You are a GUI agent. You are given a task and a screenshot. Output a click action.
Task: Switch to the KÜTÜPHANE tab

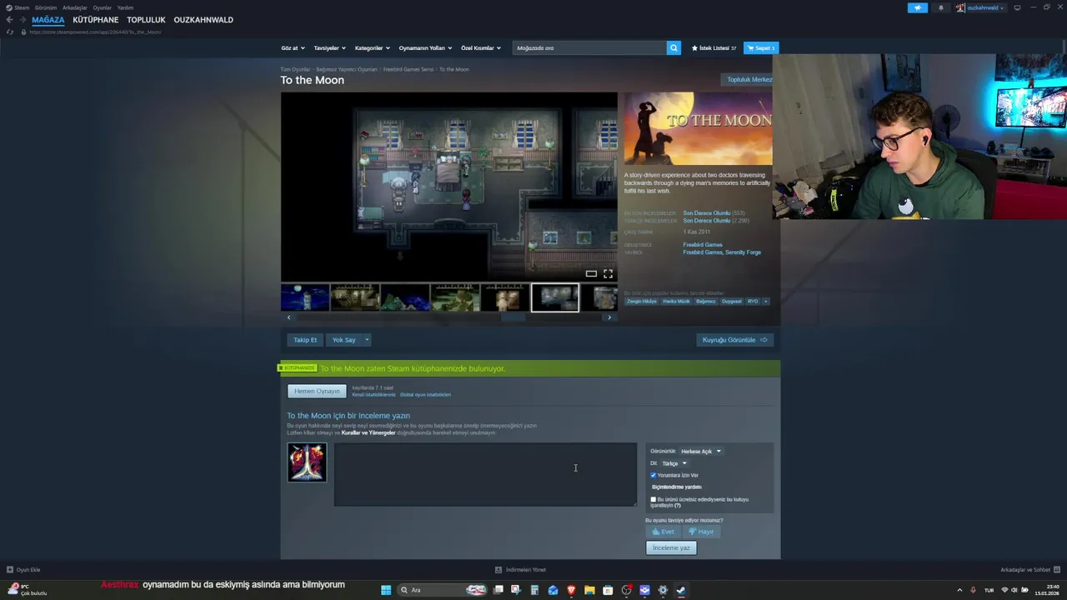click(x=95, y=20)
